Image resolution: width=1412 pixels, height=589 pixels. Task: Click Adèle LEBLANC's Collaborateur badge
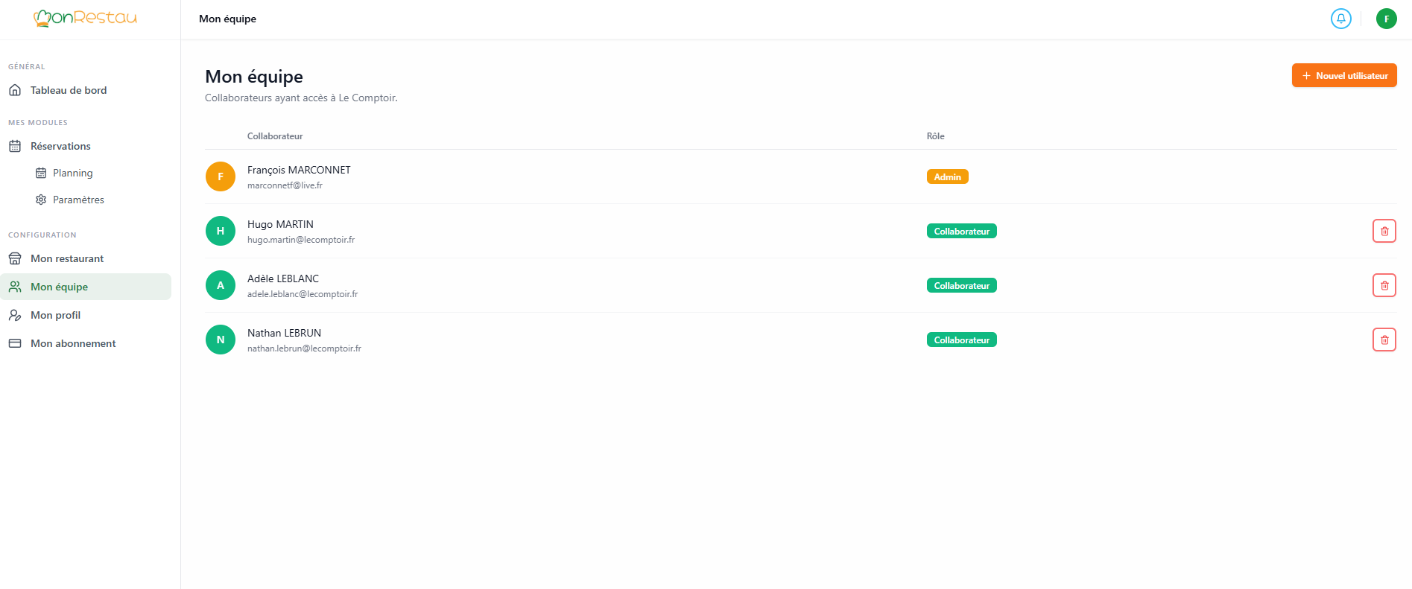(x=961, y=285)
